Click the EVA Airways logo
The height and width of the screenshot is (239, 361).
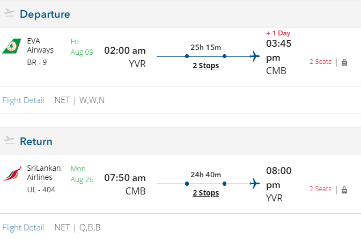click(11, 46)
